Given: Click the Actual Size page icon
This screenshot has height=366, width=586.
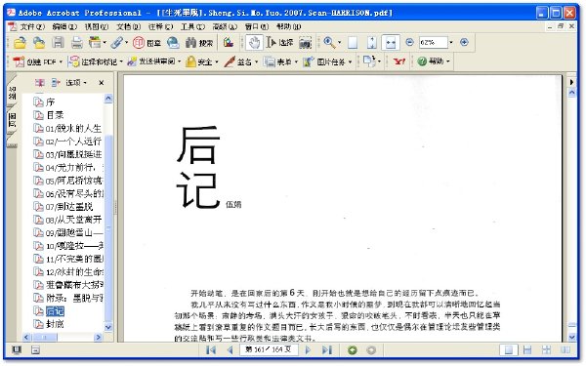Looking at the screenshot, I should (x=353, y=43).
